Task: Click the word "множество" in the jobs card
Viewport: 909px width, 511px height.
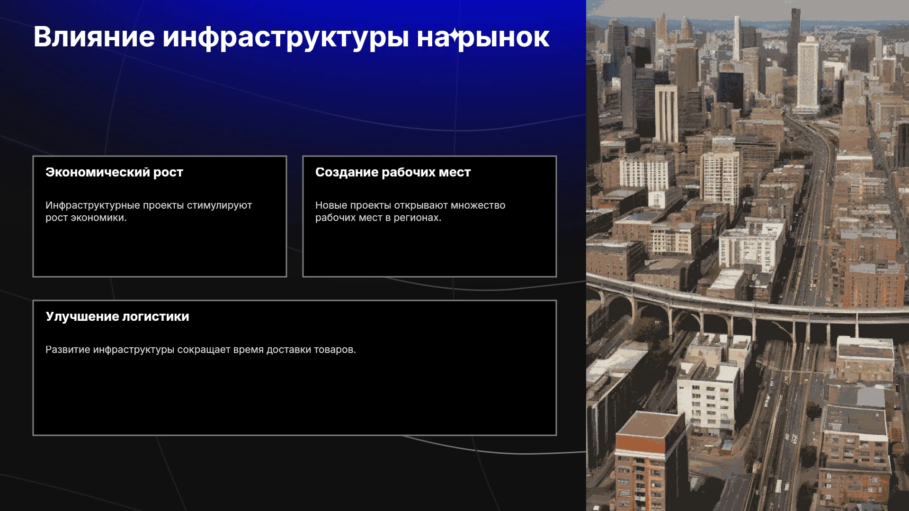Action: (478, 205)
